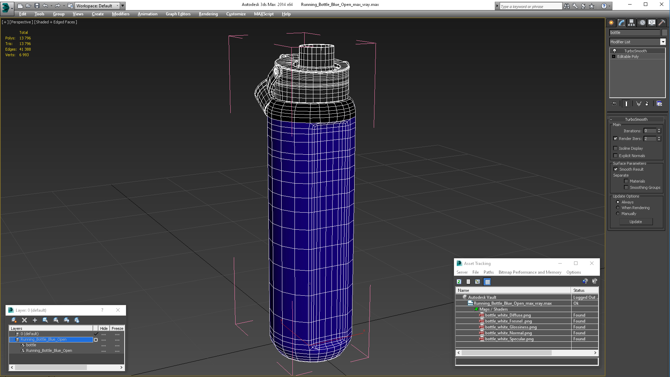Screen dimensions: 670x377
Task: Click Refresh icon in Asset Tracking
Action: click(459, 282)
